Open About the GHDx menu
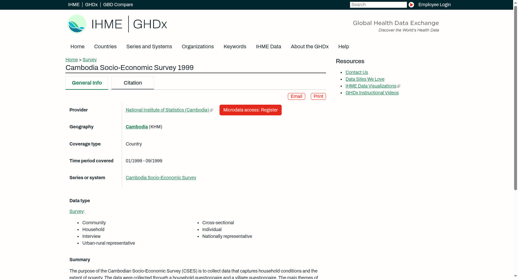The height and width of the screenshot is (279, 518). pyautogui.click(x=310, y=46)
